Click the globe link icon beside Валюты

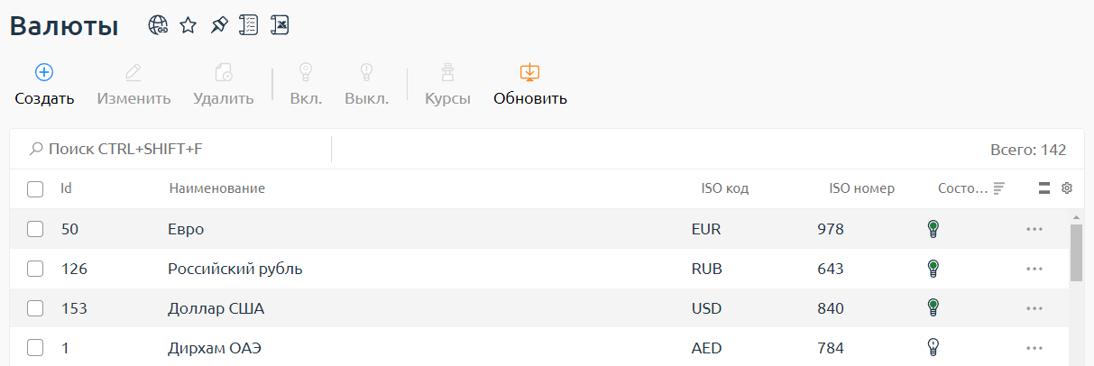[x=159, y=26]
